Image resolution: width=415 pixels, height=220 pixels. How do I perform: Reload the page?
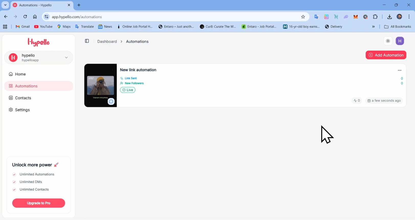pos(25,17)
